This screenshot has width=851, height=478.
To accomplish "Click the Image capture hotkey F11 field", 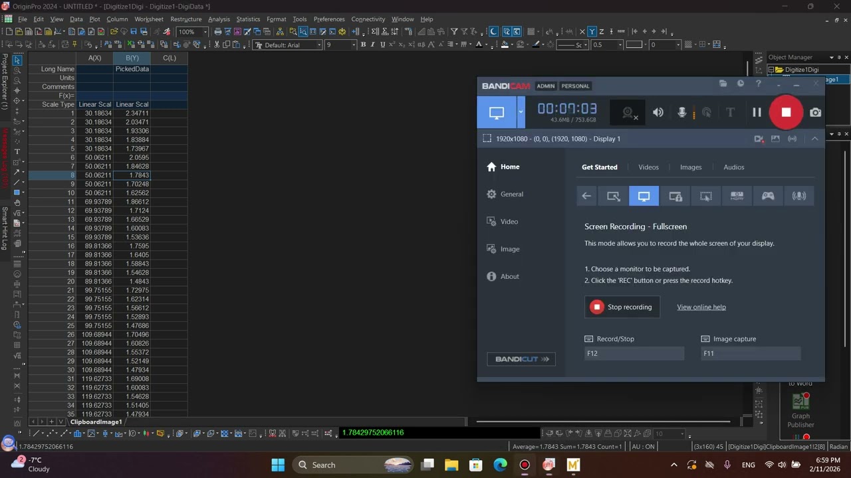I will [751, 354].
